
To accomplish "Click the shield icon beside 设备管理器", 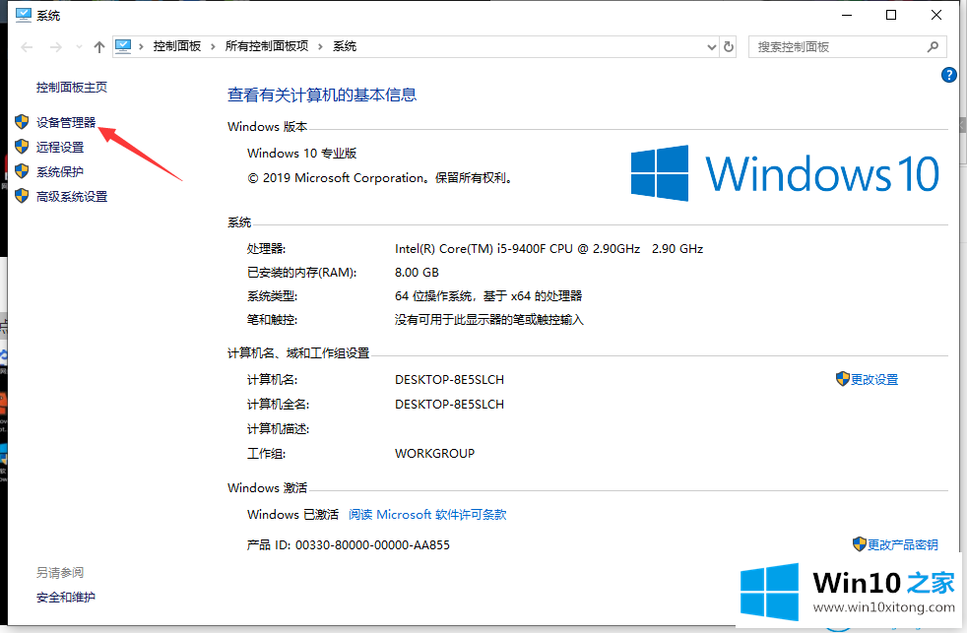I will pyautogui.click(x=22, y=121).
